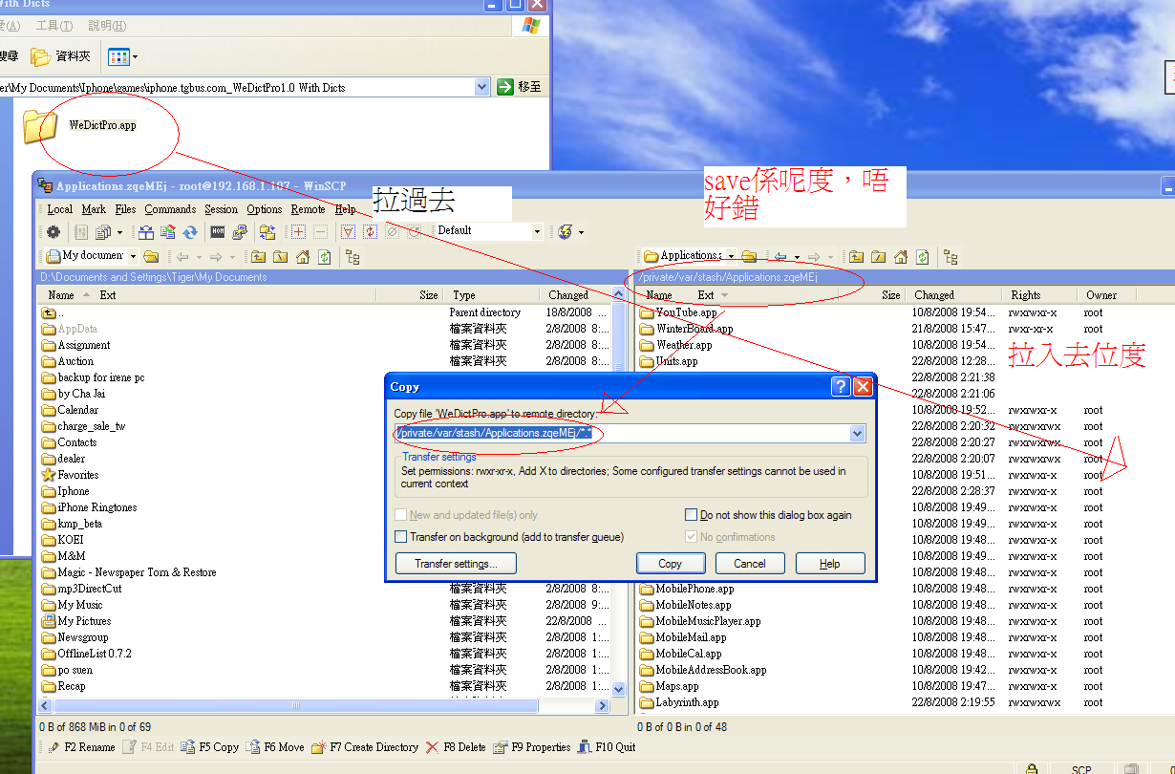
Task: Expand My documents local drive dropdown
Action: pyautogui.click(x=133, y=256)
